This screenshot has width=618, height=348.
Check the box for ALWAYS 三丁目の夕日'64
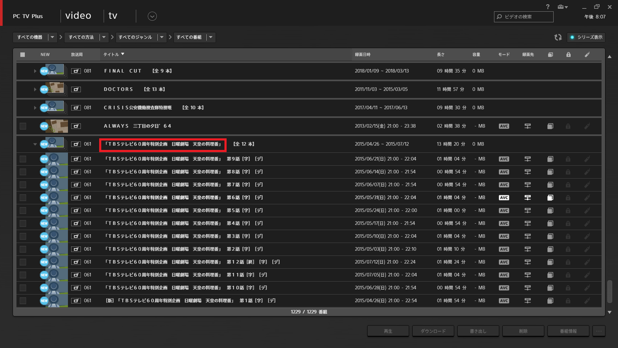pyautogui.click(x=23, y=126)
